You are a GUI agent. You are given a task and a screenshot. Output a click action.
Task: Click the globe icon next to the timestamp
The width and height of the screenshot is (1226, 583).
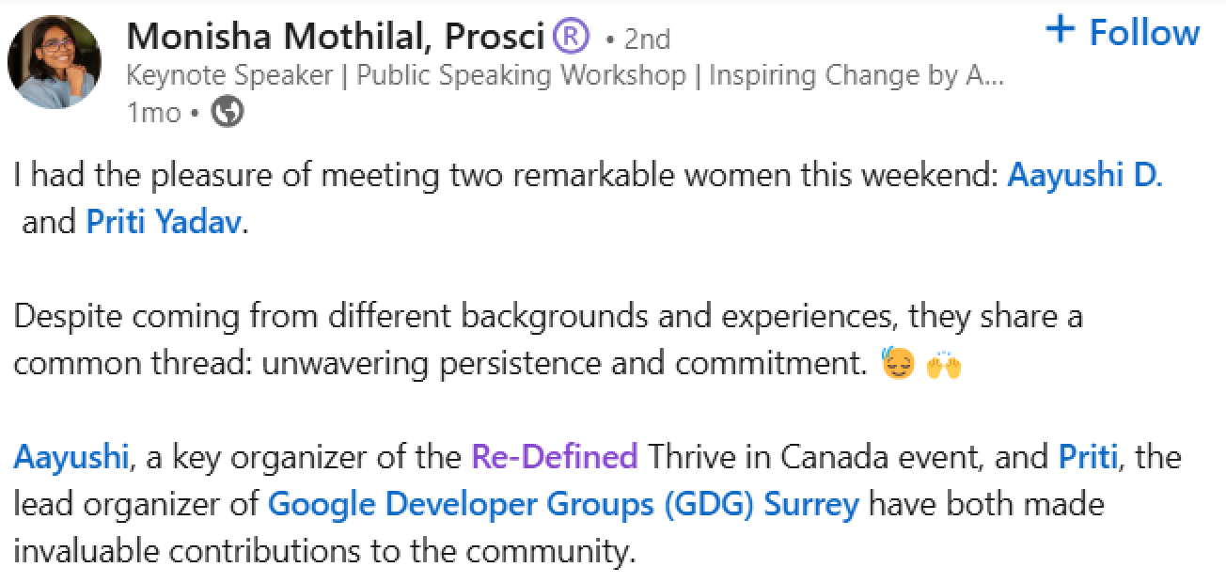[x=226, y=112]
